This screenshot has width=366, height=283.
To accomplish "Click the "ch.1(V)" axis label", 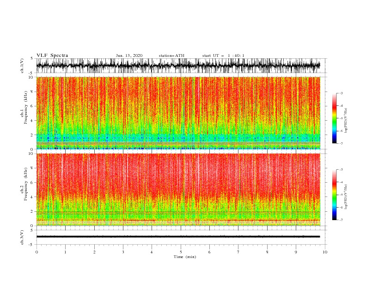I will tap(22, 66).
